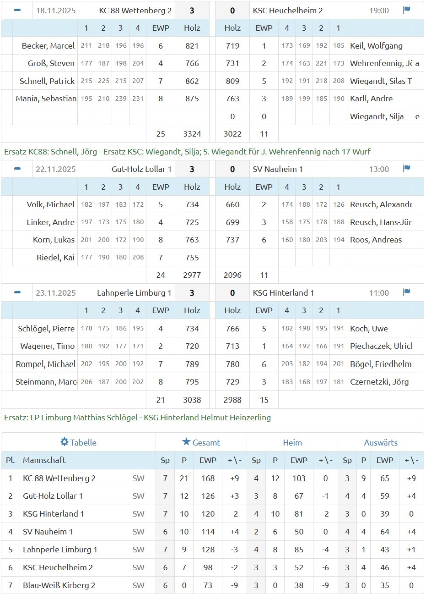Click the flag icon for the Lollar–Nauheim match
This screenshot has height=600, width=426.
tap(406, 169)
